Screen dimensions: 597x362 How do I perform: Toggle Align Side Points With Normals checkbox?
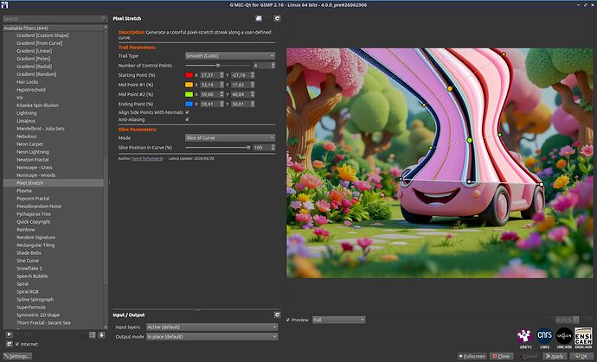[187, 112]
